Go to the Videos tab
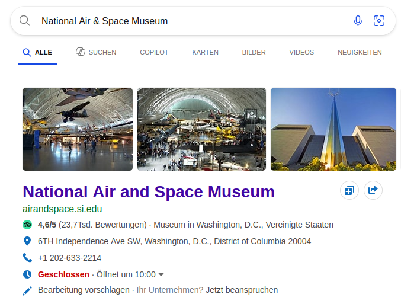This screenshot has height=307, width=401. pos(301,52)
